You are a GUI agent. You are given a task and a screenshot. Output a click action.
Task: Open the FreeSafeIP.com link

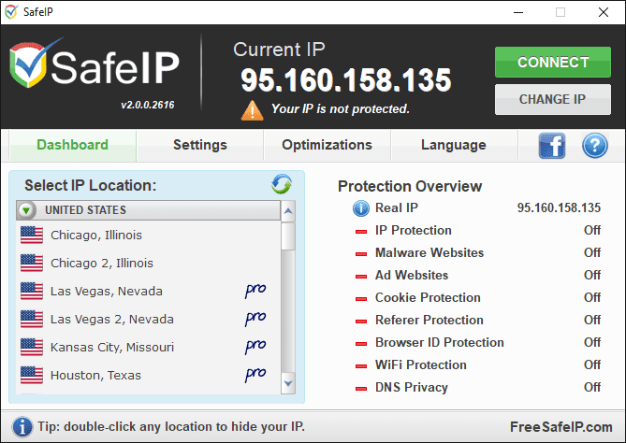[560, 427]
